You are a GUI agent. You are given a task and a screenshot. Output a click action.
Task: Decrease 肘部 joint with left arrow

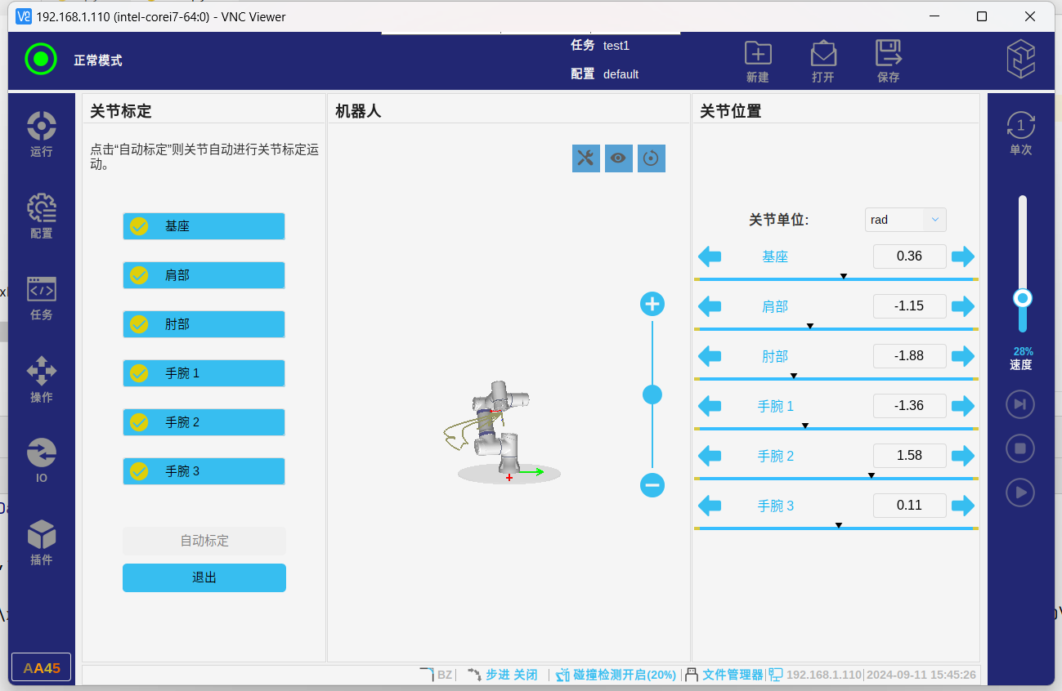tap(710, 356)
